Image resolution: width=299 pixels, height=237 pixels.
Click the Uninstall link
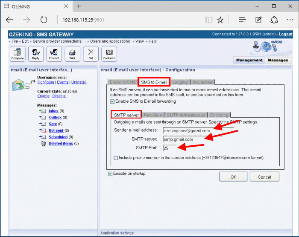pos(79,82)
